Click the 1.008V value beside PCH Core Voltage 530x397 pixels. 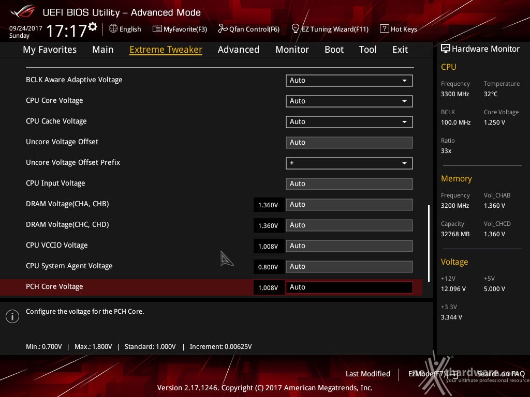pos(269,287)
